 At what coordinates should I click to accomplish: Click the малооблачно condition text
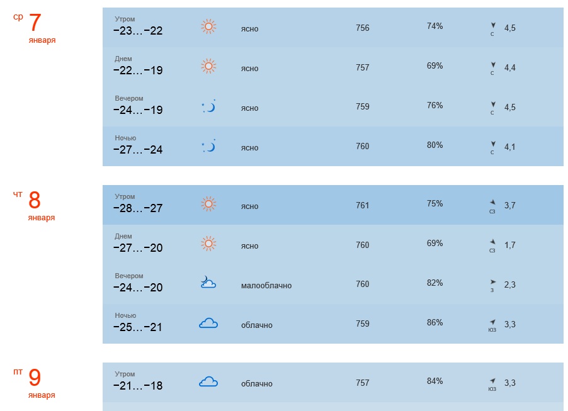266,285
